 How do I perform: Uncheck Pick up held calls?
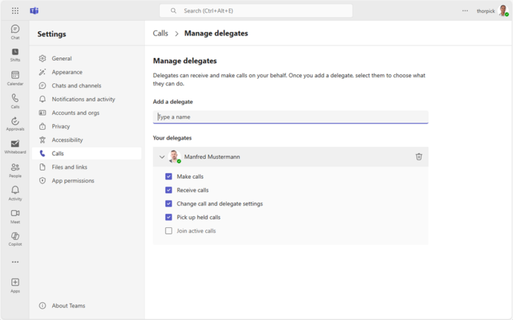(169, 217)
